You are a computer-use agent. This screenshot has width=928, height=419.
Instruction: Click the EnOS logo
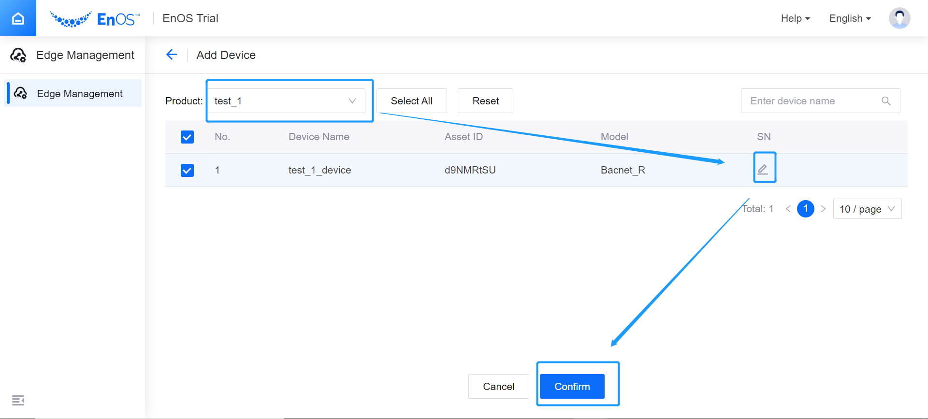[x=95, y=19]
